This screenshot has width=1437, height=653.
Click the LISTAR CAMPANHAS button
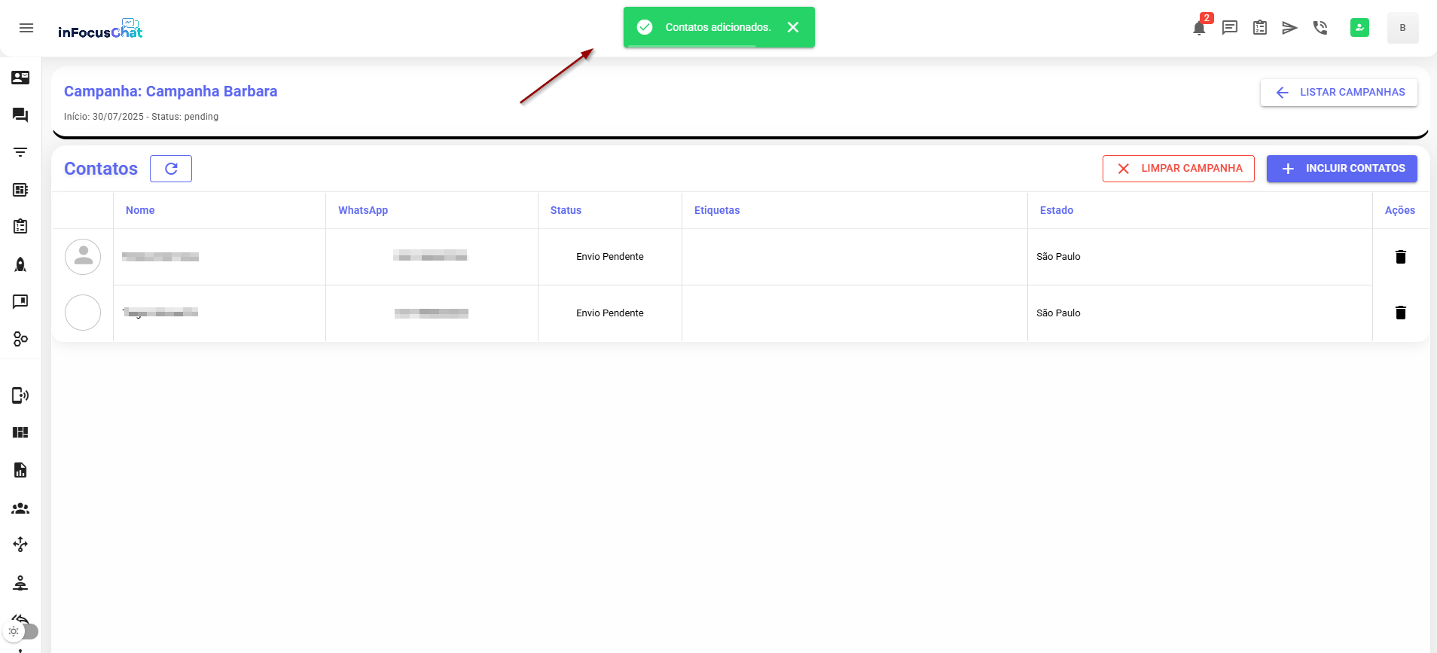pos(1338,92)
